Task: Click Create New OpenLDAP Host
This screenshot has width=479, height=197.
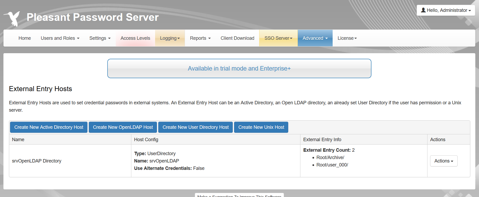Action: point(123,127)
